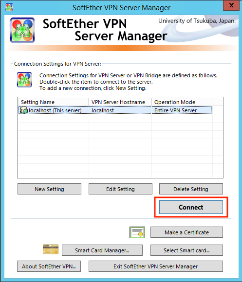
Task: Click the small SoftEther icon beside description
Action: tap(24, 80)
